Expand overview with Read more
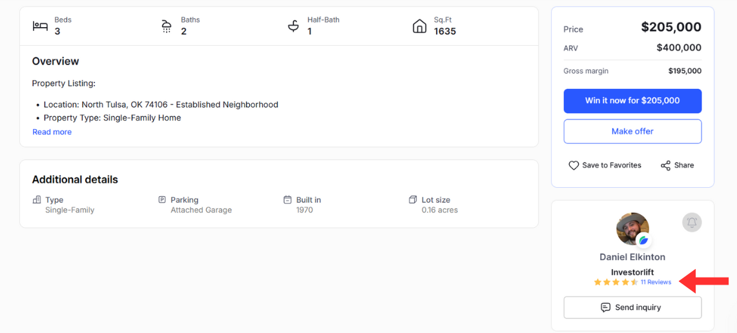This screenshot has height=333, width=737. 52,132
